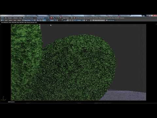
Task: Click the render statistics text with Path Tracing Sample
Action: pyautogui.click(x=19, y=22)
